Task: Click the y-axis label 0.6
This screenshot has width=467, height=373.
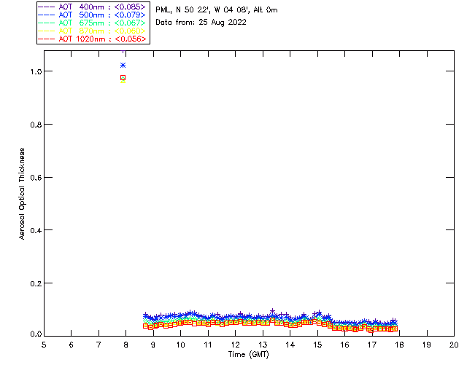Action: 36,178
